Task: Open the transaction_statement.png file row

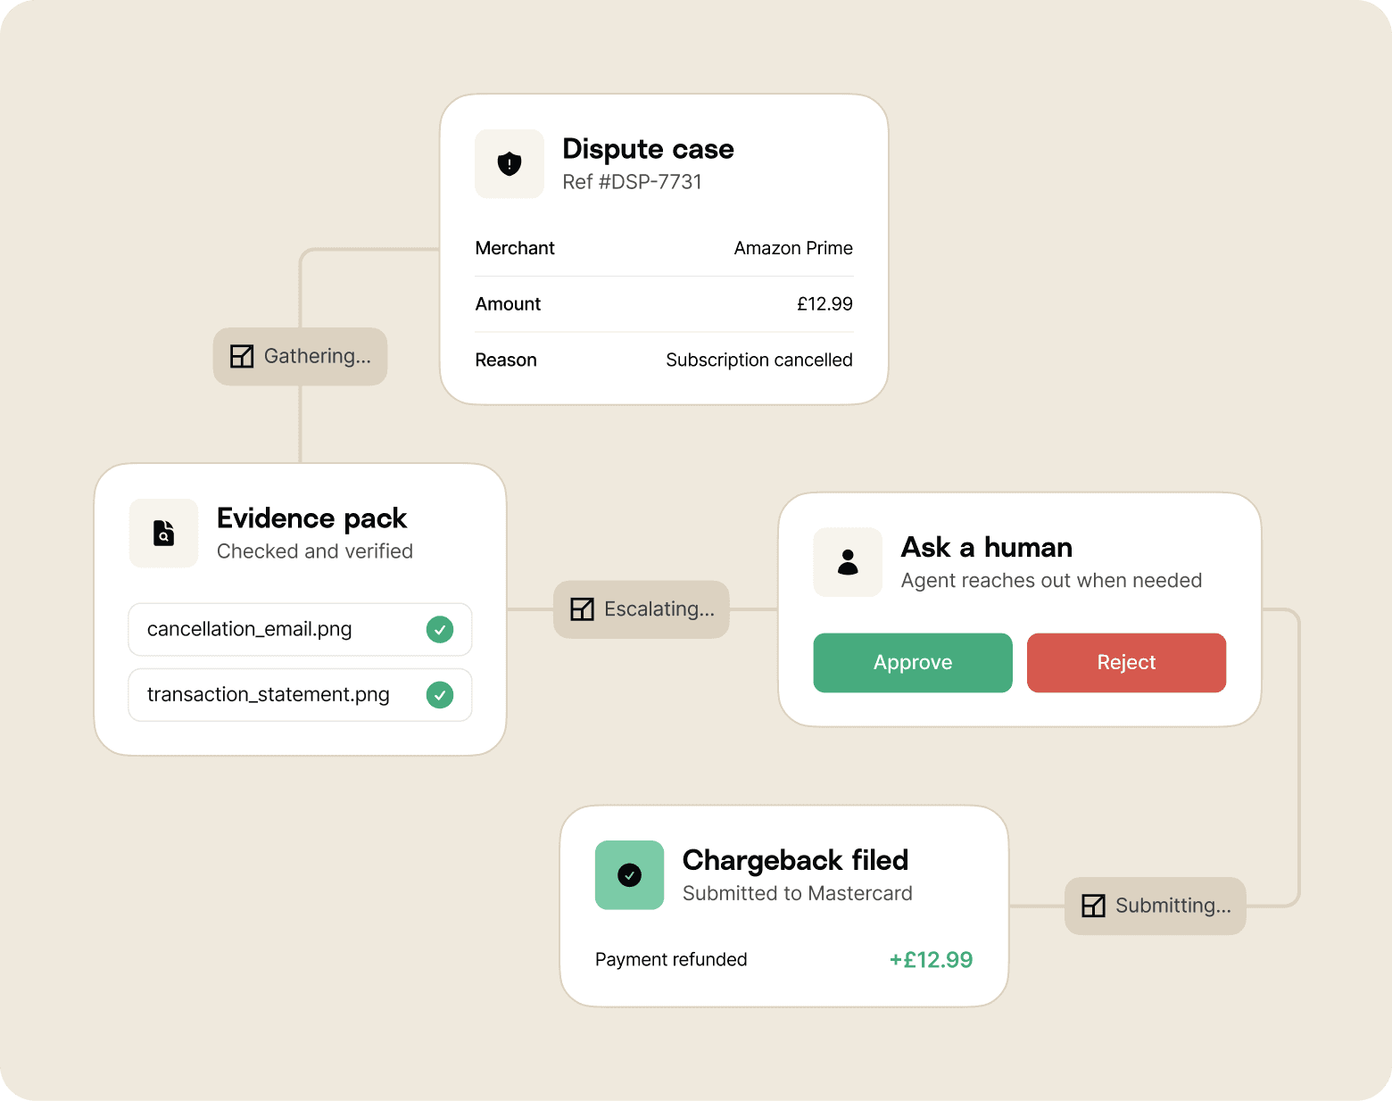Action: click(300, 695)
